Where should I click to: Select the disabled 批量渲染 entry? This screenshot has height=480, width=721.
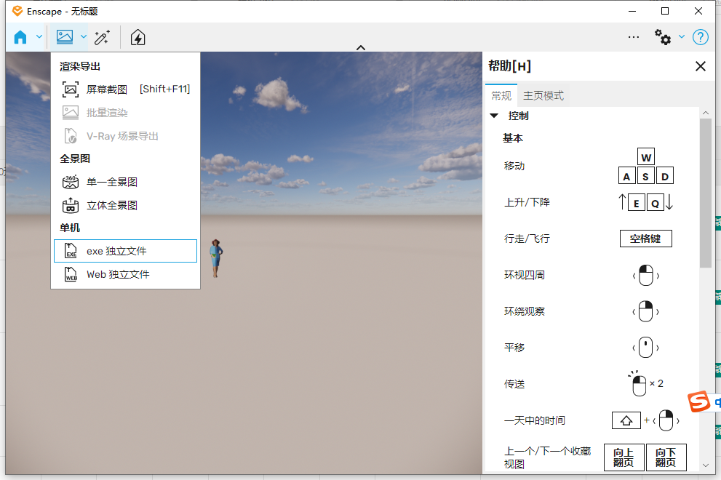click(126, 113)
